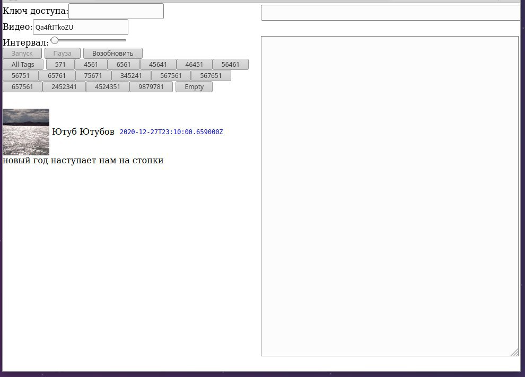The image size is (525, 377).
Task: Click the 46451 tag button
Action: point(194,64)
